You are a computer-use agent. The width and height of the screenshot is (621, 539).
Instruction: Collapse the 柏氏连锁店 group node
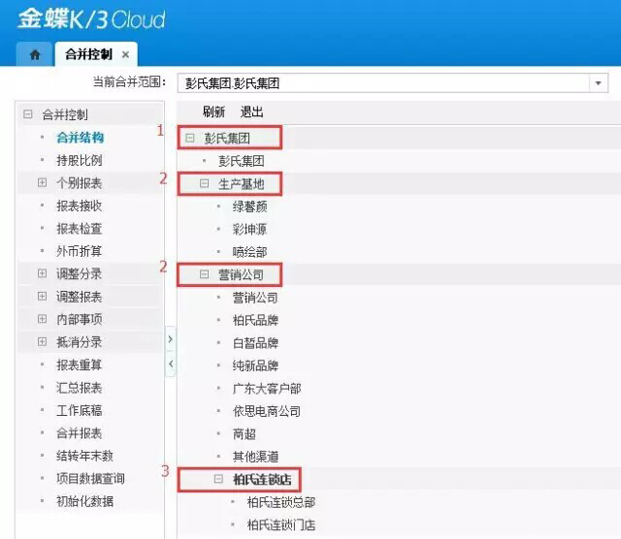(x=218, y=479)
